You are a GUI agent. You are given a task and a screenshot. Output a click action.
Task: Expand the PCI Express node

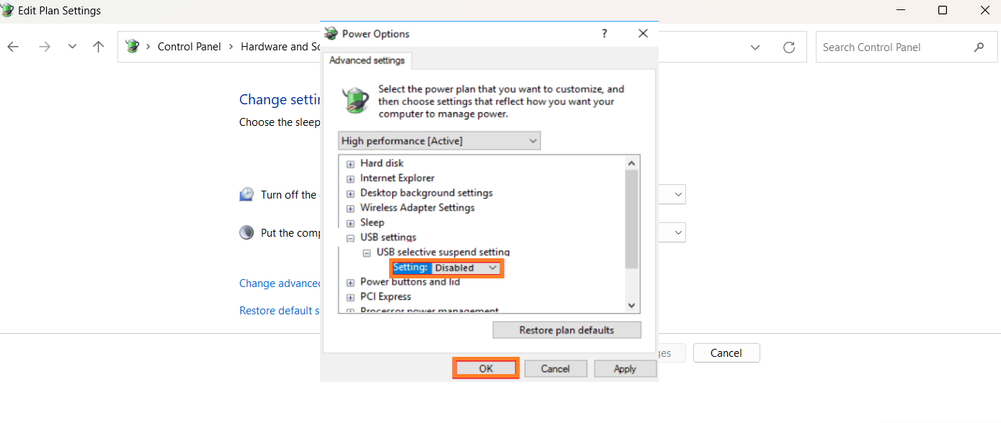click(350, 297)
